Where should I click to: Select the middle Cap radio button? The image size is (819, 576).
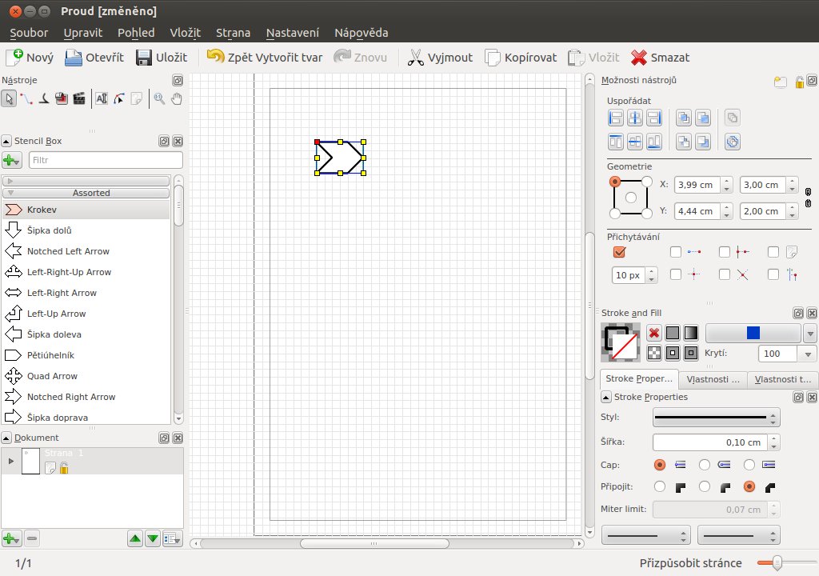click(705, 464)
